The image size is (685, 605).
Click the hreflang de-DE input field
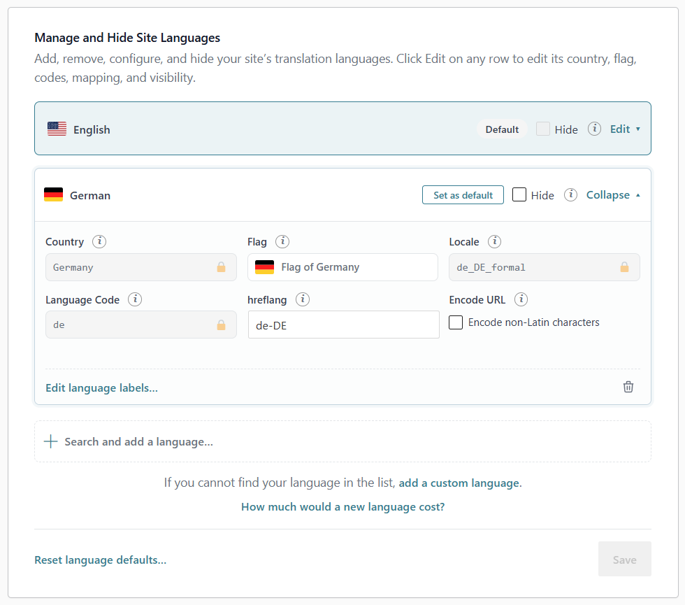click(x=343, y=325)
